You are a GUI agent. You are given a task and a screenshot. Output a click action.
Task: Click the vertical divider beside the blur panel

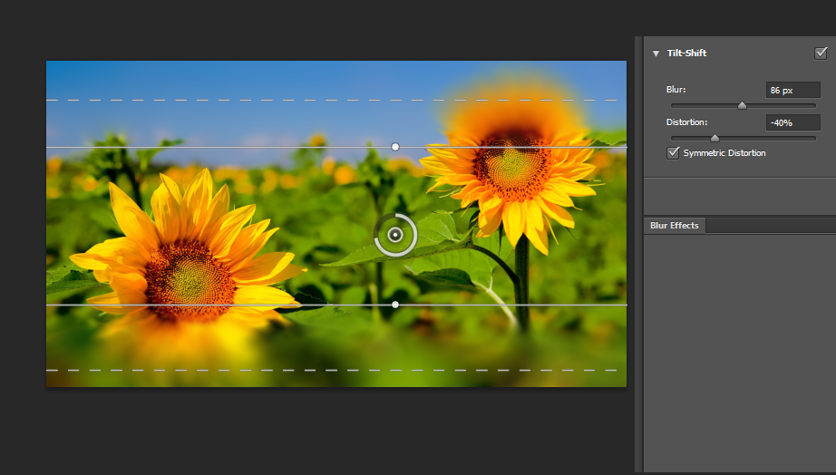[638, 254]
